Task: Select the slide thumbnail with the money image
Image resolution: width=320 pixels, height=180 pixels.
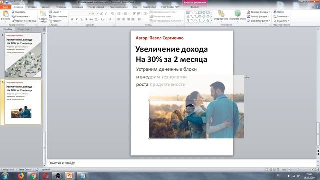Action: pyautogui.click(x=23, y=55)
